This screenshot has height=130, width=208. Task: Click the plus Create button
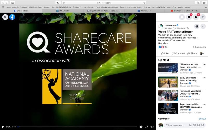(x=182, y=17)
